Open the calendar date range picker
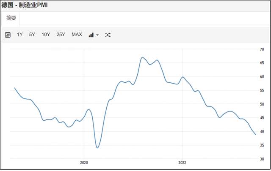 tap(8, 35)
